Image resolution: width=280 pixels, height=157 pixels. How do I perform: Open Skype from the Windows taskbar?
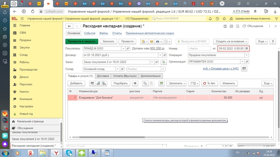[69, 153]
